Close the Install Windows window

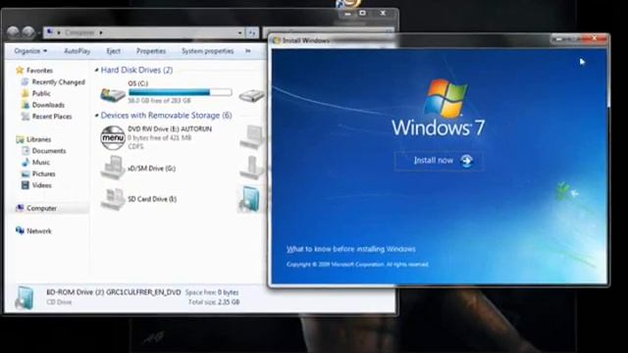tap(595, 38)
